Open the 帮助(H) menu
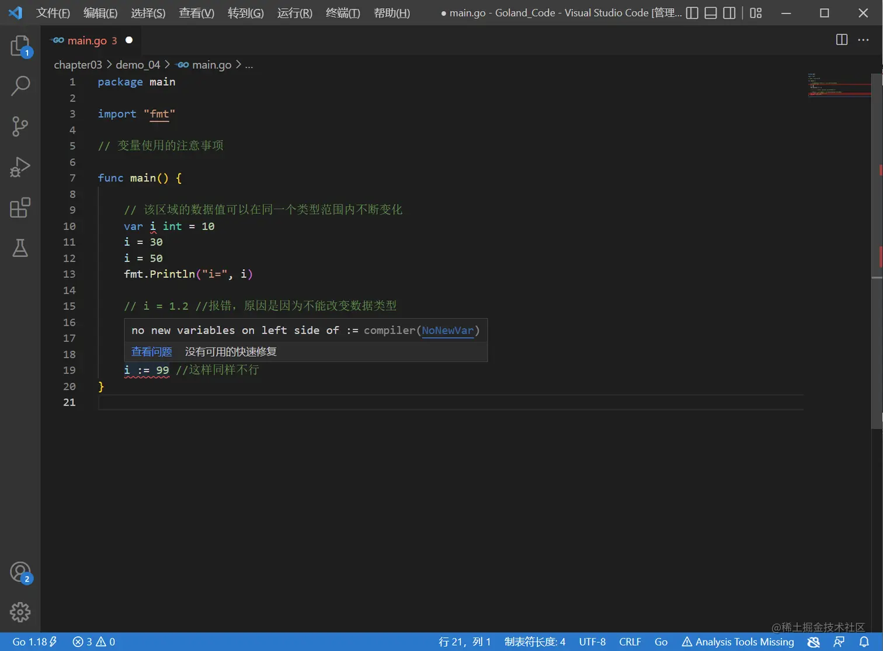 click(x=392, y=13)
